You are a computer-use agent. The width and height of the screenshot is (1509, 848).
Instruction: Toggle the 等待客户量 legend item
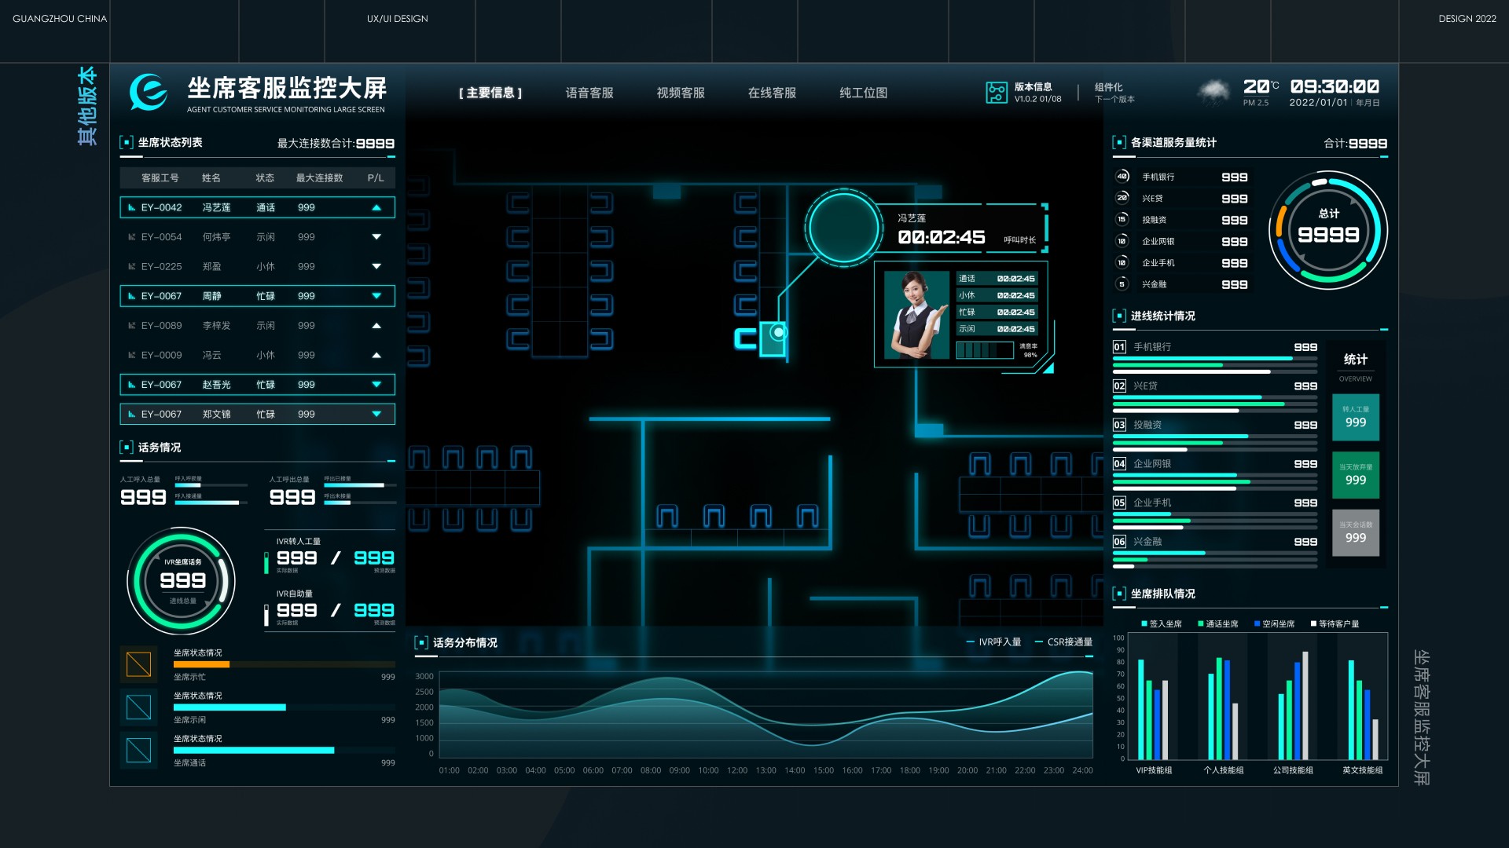[x=1334, y=624]
